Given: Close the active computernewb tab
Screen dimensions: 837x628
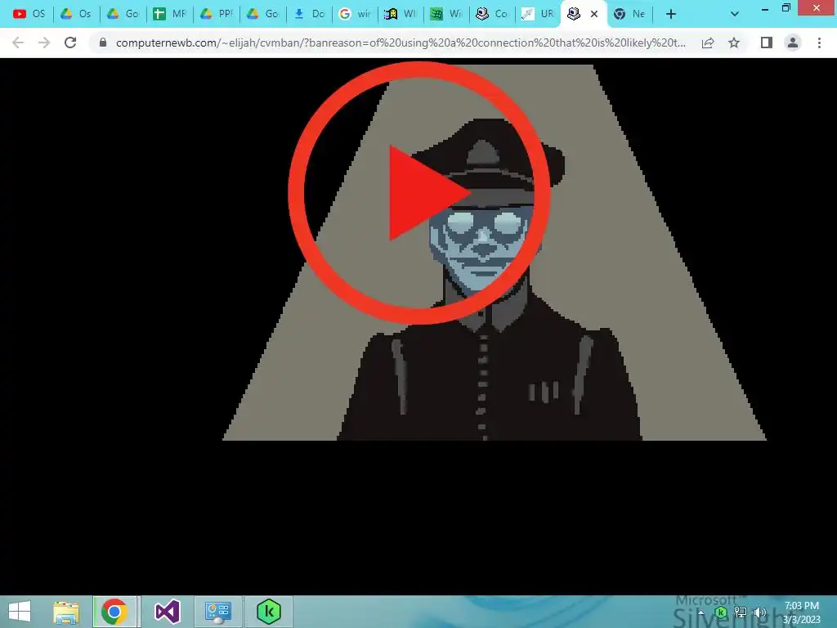Looking at the screenshot, I should tap(594, 15).
